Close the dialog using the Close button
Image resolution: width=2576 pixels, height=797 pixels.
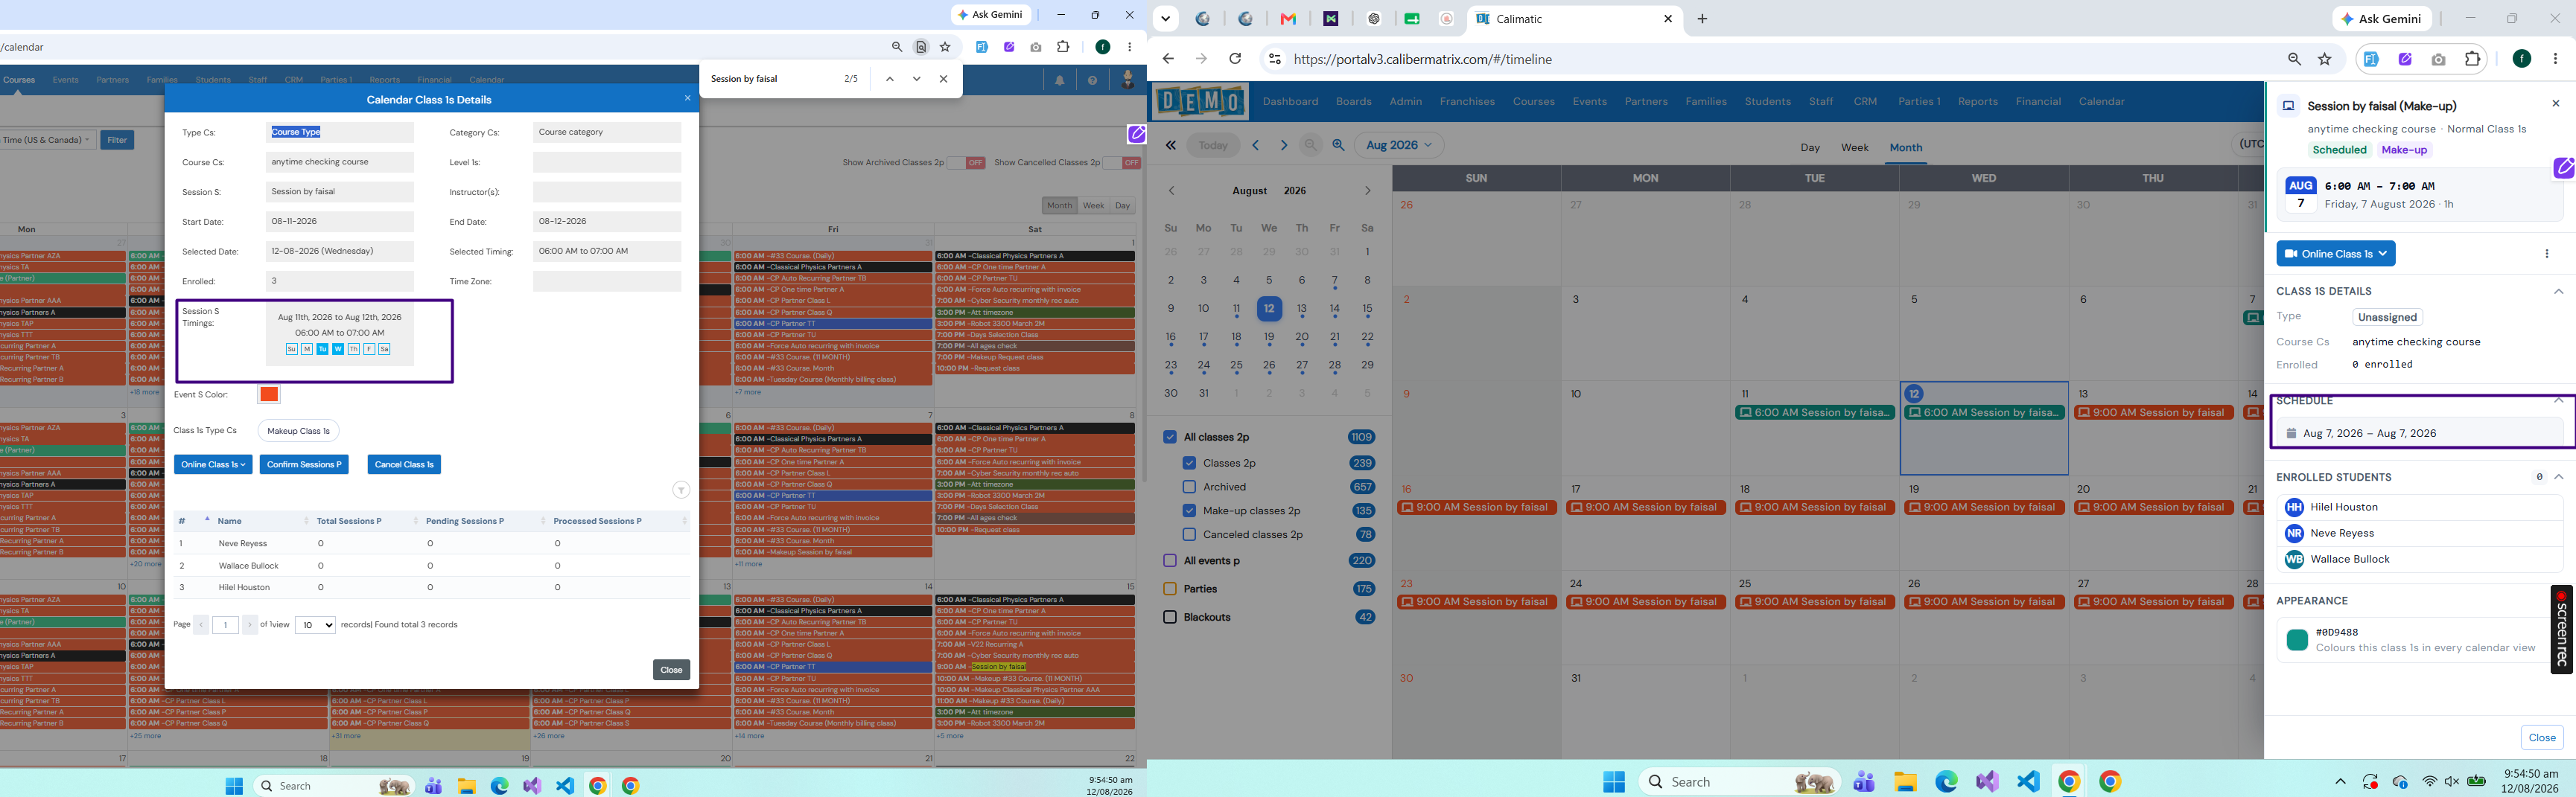pyautogui.click(x=671, y=670)
